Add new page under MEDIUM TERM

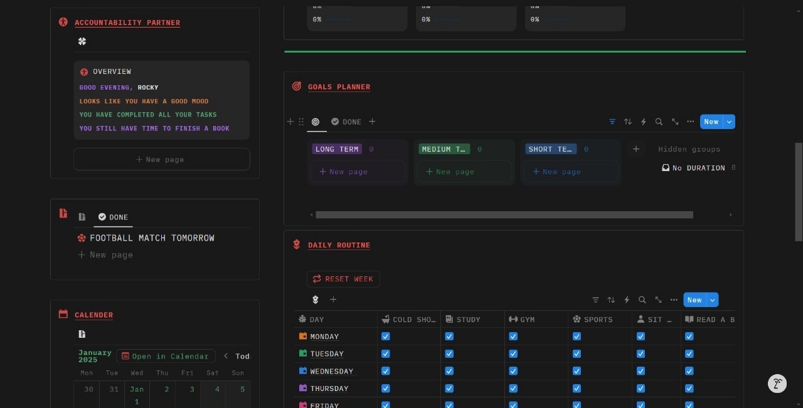(x=464, y=172)
